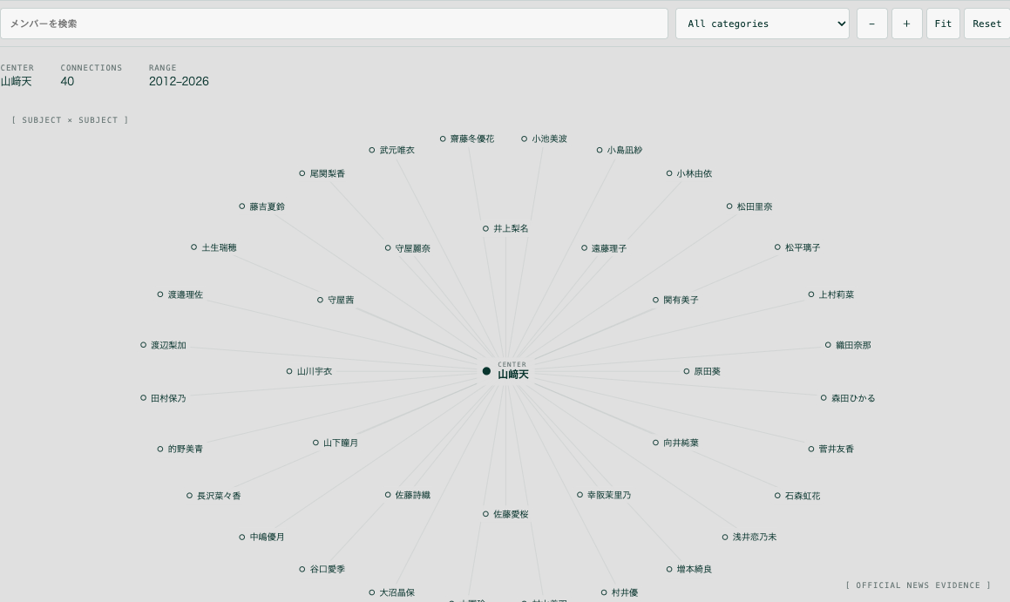Click the Fit button
Image resolution: width=1010 pixels, height=602 pixels.
[x=943, y=24]
